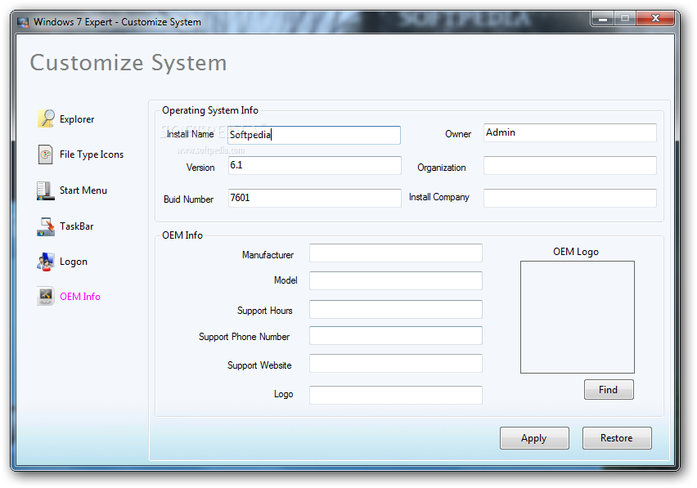Click the app icon in title bar

click(23, 22)
